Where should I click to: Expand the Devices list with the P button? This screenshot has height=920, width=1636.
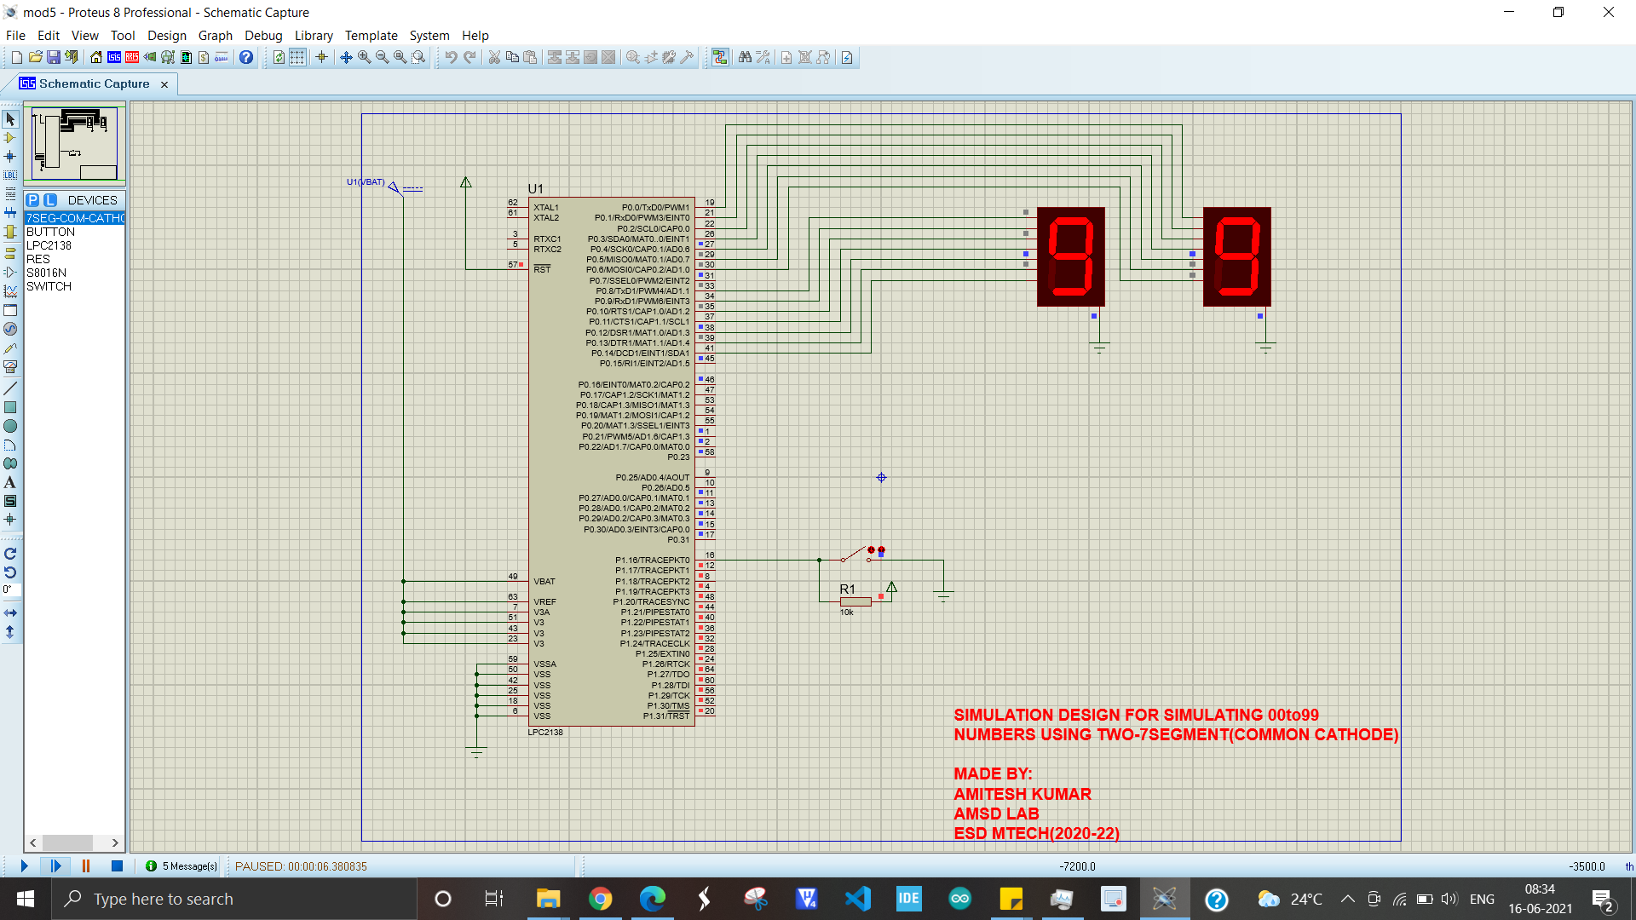31,199
